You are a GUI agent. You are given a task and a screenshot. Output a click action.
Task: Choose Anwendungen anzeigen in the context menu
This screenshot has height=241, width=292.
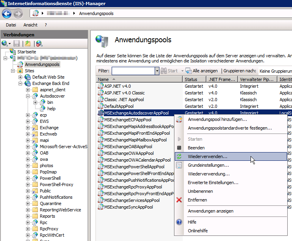[x=231, y=211]
